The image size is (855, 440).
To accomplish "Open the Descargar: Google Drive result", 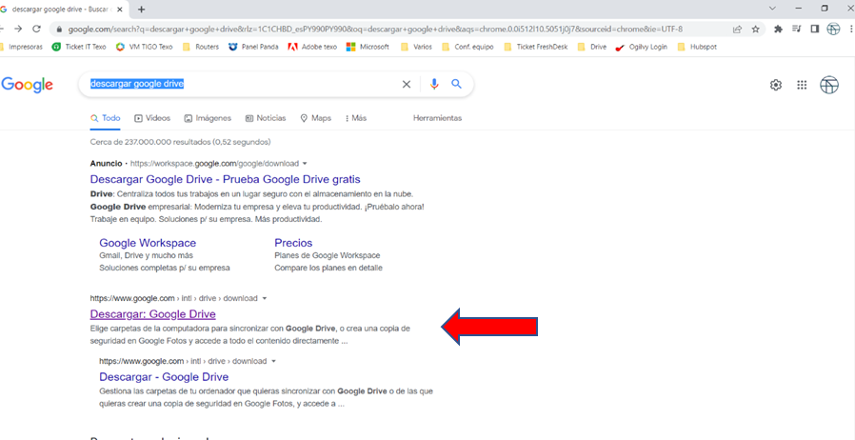I will [x=152, y=314].
